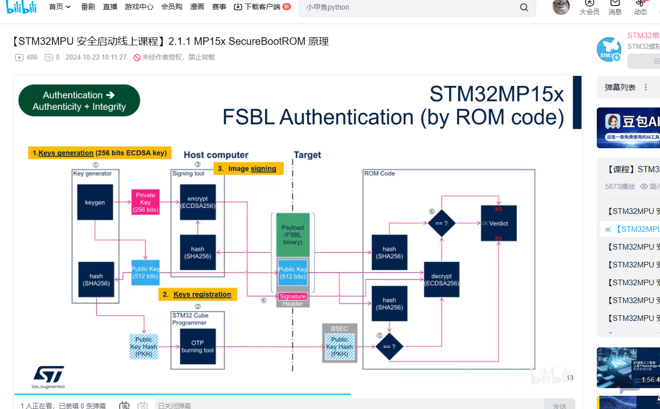Screen dimensions: 660x409
Task: Go to the 漫画 section
Action: coord(197,7)
